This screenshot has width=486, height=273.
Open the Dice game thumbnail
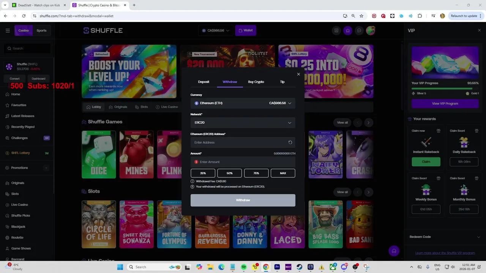99,155
